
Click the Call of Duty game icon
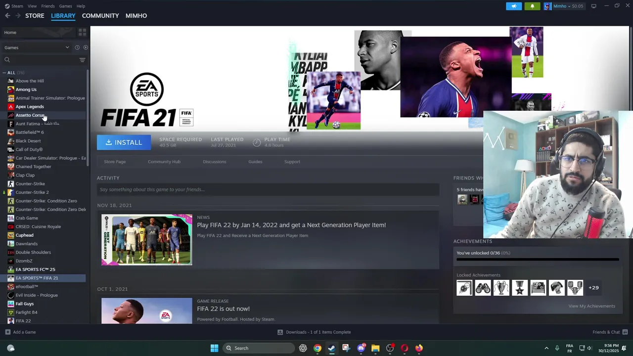tap(11, 149)
